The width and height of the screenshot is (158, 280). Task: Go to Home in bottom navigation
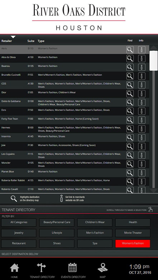coord(14,271)
